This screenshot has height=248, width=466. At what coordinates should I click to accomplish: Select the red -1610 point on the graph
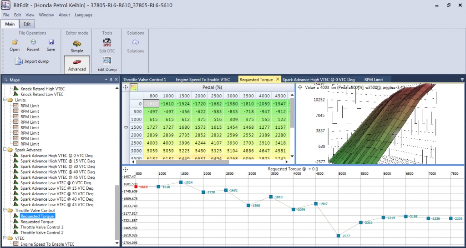point(136,187)
